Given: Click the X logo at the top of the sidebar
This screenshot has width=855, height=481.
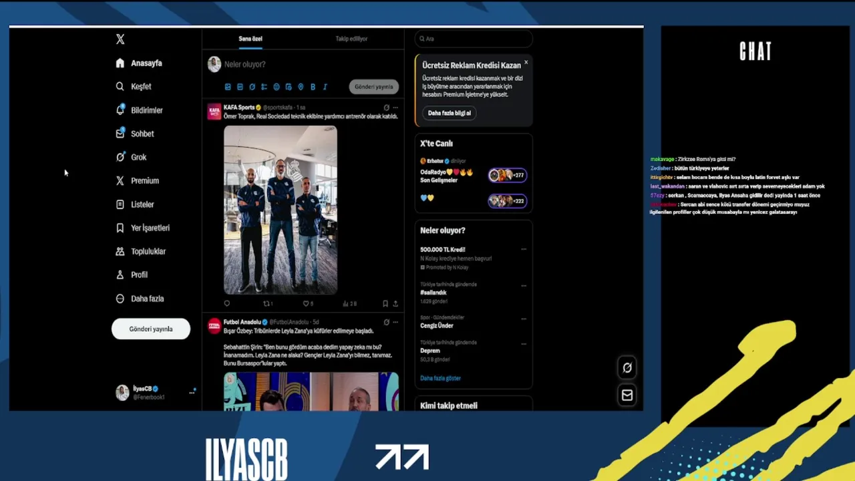Looking at the screenshot, I should click(120, 39).
